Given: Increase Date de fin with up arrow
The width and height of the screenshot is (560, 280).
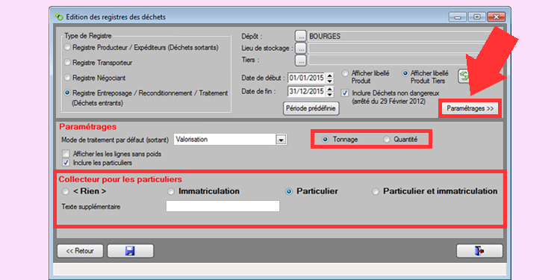Looking at the screenshot, I should pos(329,89).
